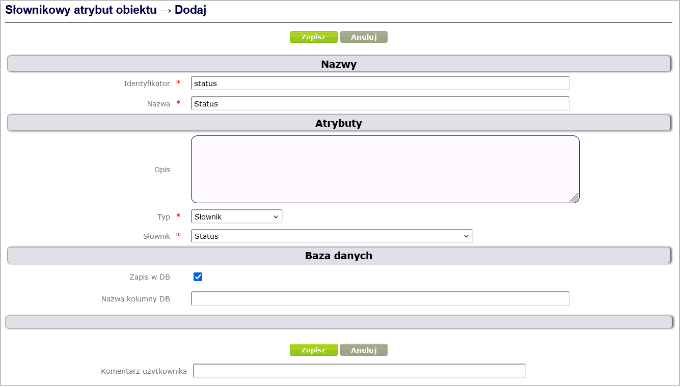Expand the Słownik dropdown showing Status
Image resolution: width=681 pixels, height=387 pixels.
point(332,236)
